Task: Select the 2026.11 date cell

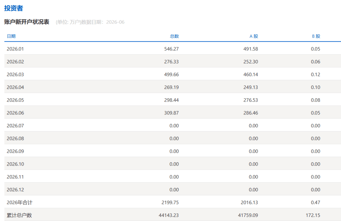Action: coord(15,177)
